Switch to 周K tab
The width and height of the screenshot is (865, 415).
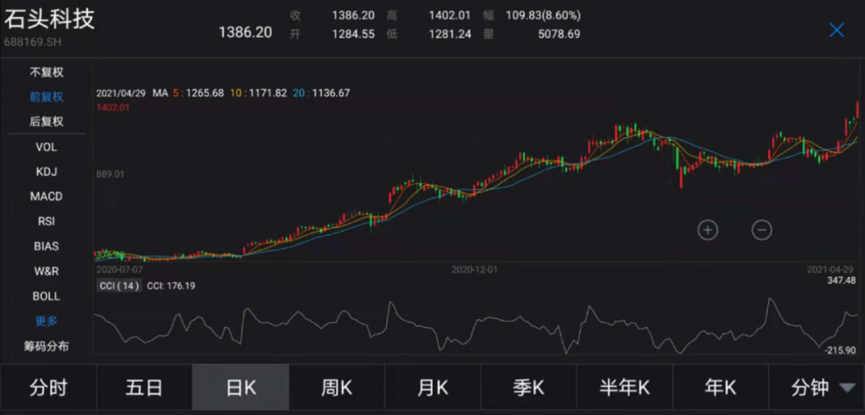tap(336, 388)
